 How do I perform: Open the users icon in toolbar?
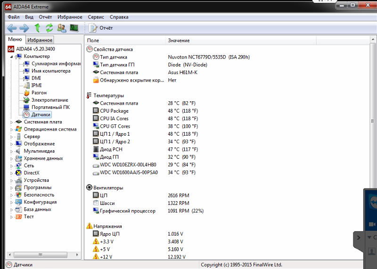pos(62,28)
